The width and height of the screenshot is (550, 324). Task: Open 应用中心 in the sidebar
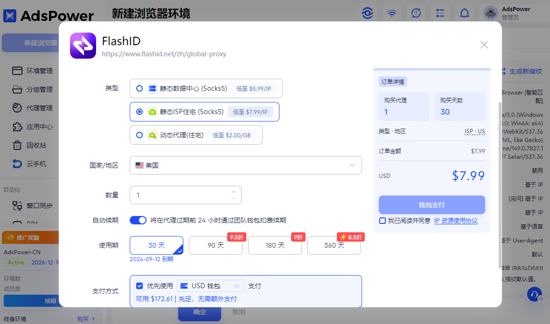[40, 127]
